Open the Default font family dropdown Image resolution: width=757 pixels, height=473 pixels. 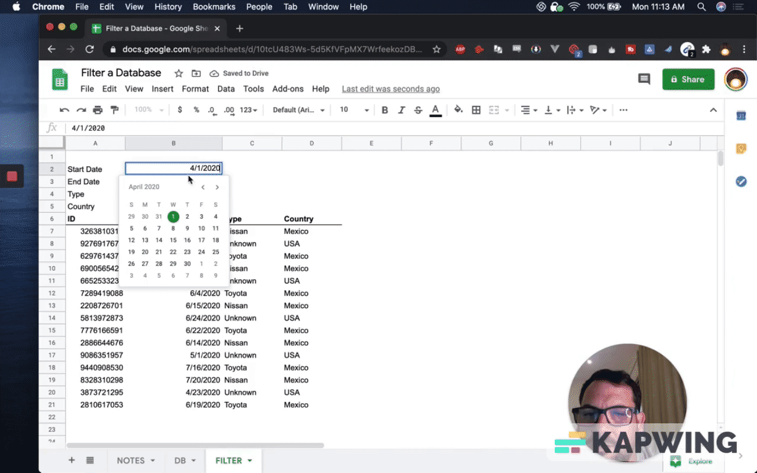click(299, 110)
